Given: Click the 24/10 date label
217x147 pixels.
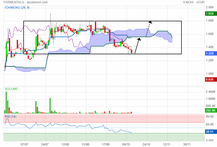Looking at the screenshot, I should coord(146,144).
